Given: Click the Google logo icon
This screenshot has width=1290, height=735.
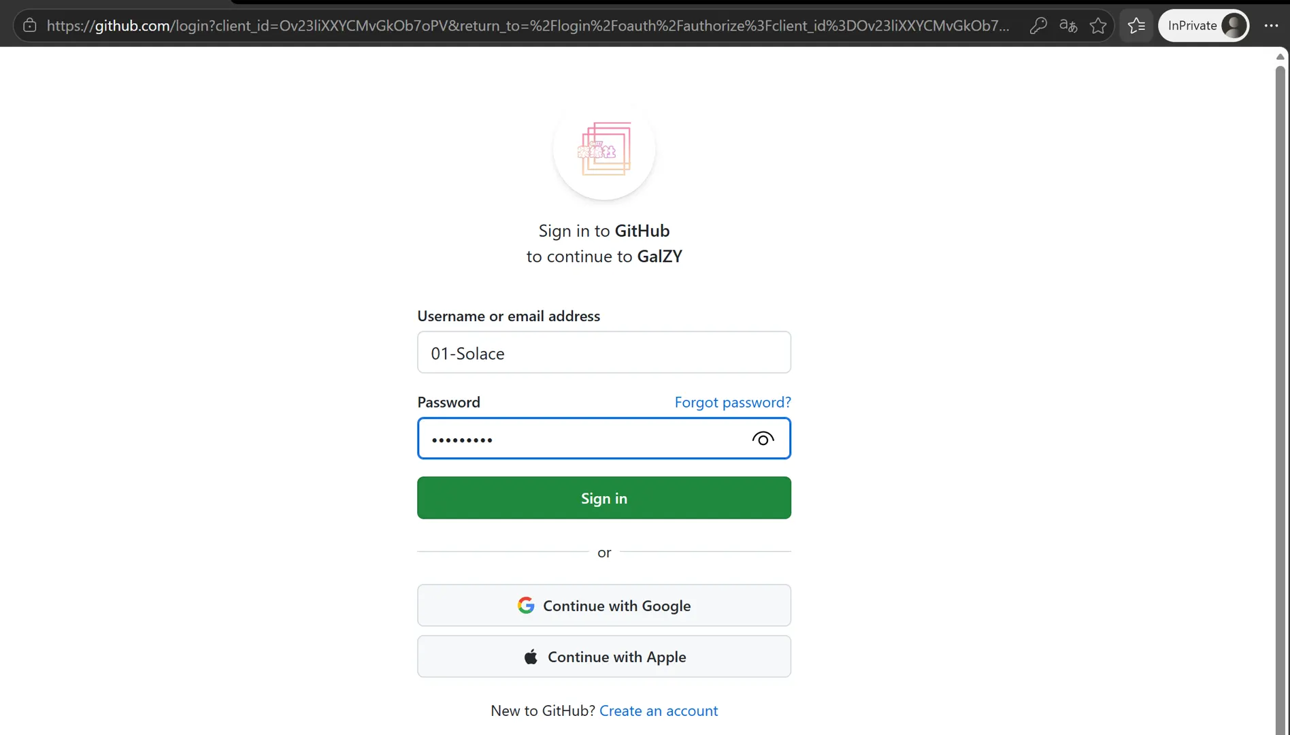Looking at the screenshot, I should (x=526, y=605).
